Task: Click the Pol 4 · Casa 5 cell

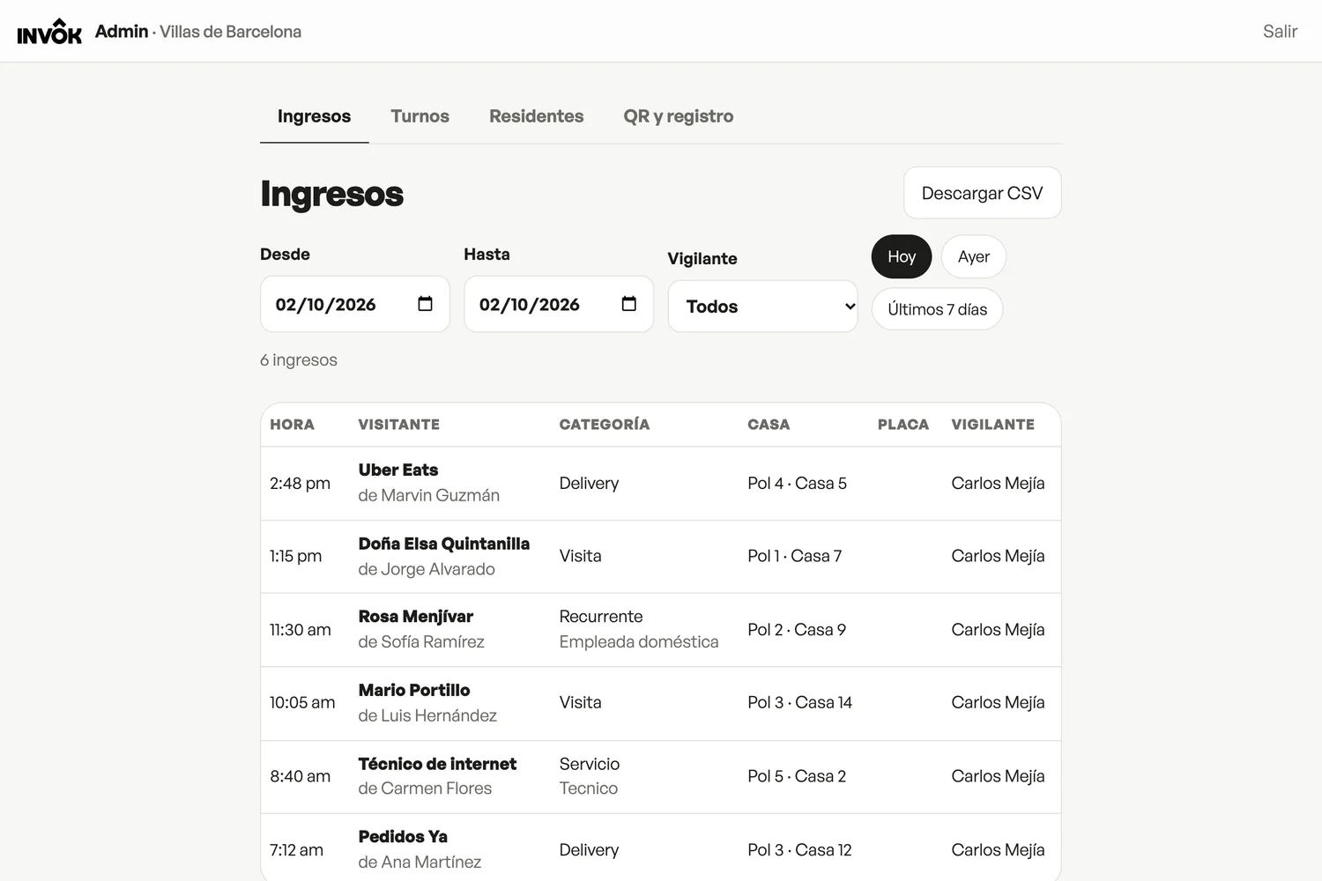Action: point(797,483)
